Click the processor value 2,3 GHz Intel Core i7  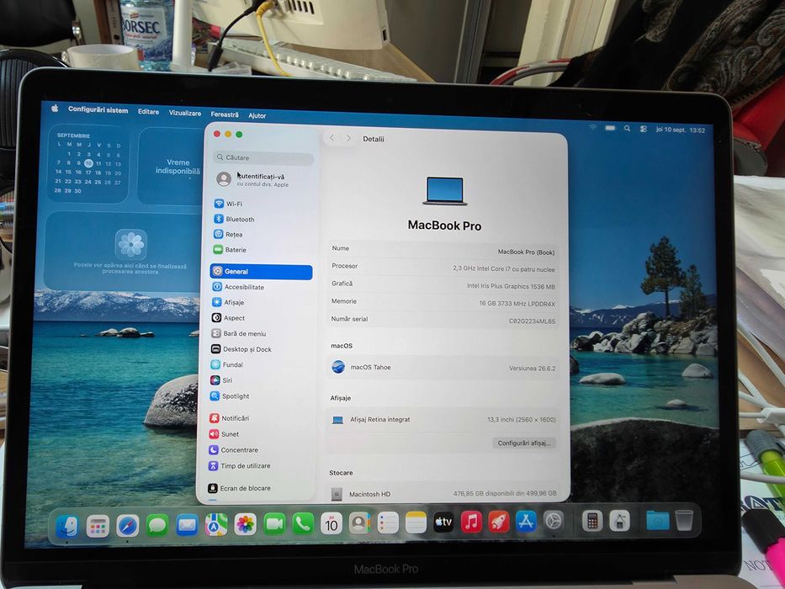(x=504, y=269)
